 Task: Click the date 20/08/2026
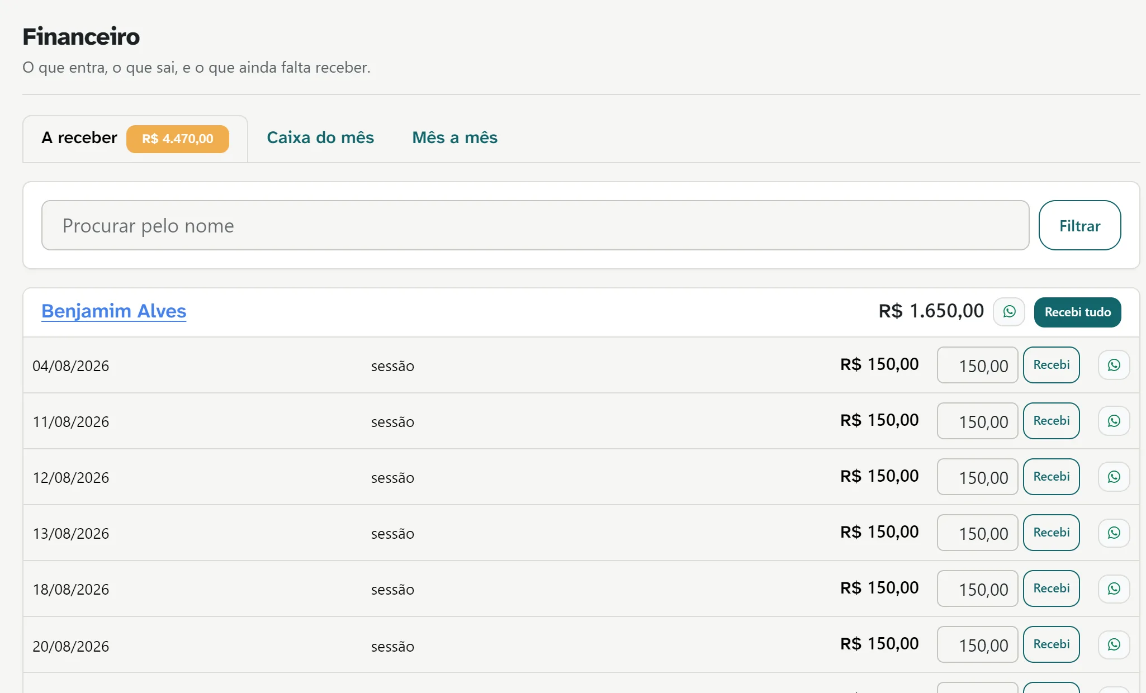70,647
